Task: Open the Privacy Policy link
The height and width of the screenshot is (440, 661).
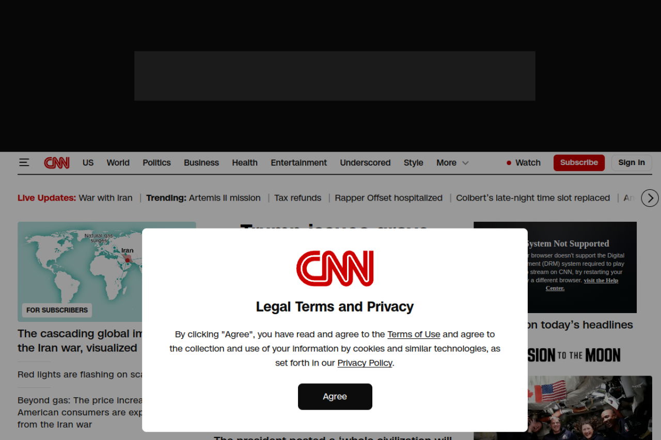Action: (x=365, y=363)
